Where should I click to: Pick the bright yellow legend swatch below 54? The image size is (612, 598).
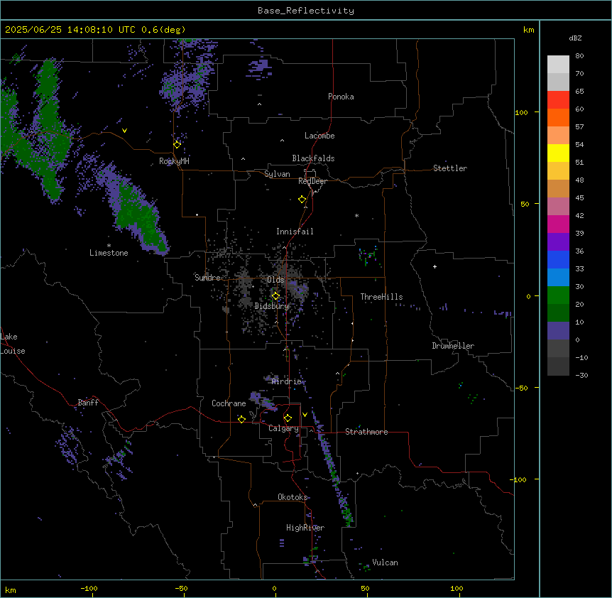(x=558, y=153)
